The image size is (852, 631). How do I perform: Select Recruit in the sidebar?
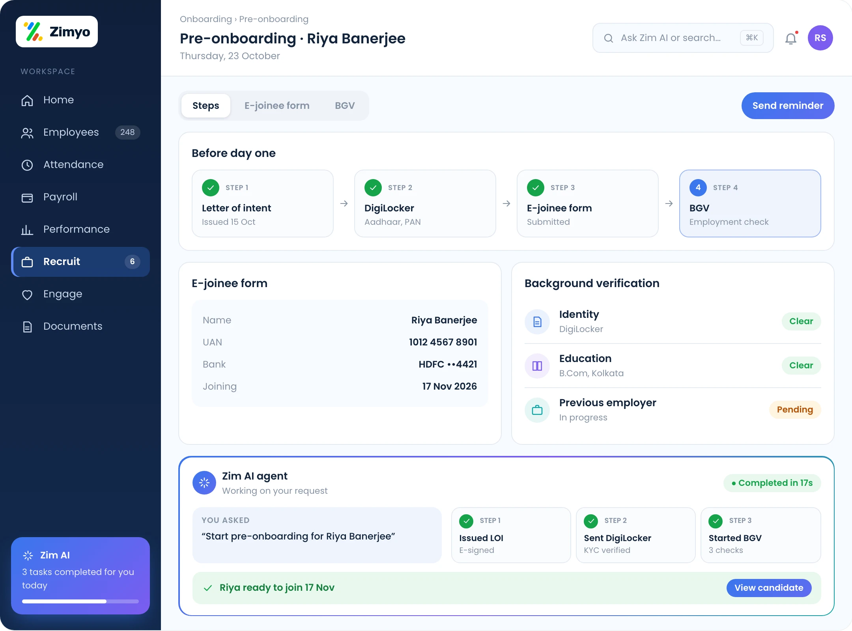(x=80, y=262)
